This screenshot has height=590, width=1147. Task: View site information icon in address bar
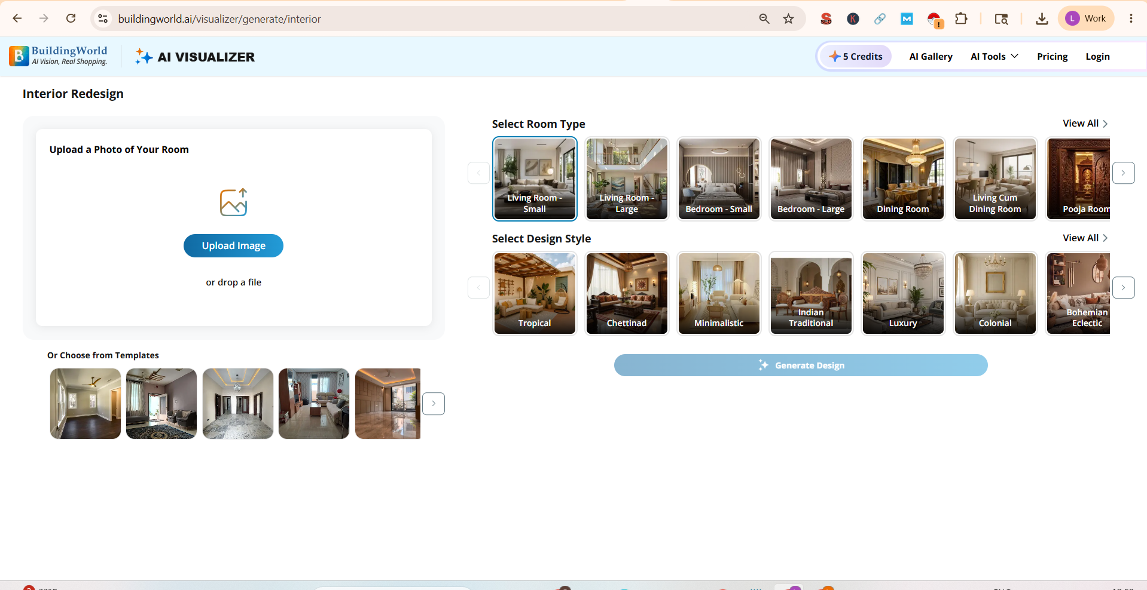coord(103,19)
